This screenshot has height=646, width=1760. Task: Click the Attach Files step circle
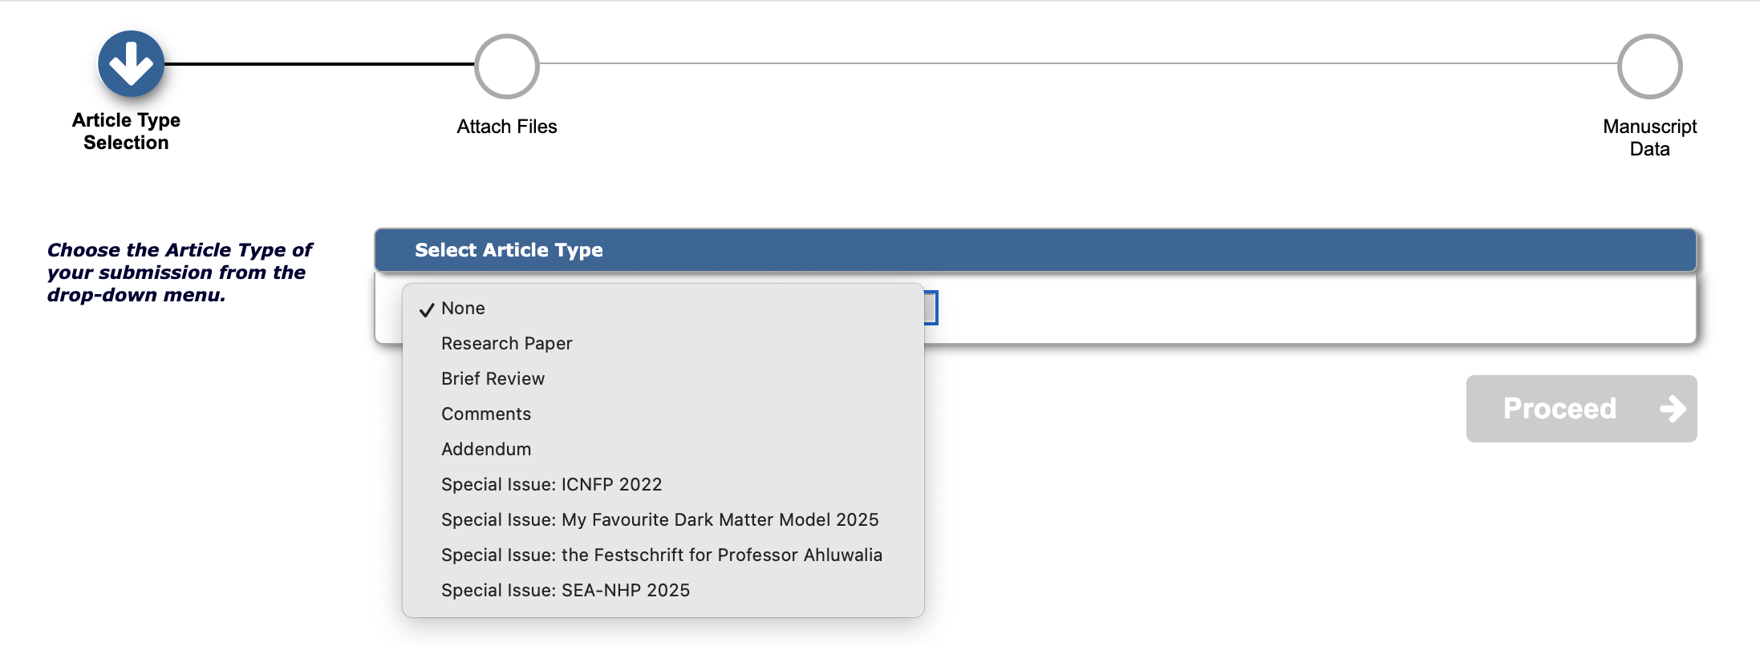pos(507,67)
